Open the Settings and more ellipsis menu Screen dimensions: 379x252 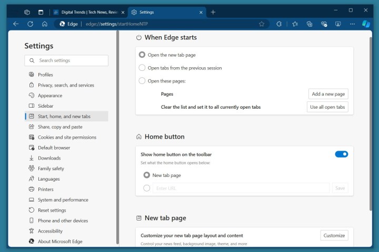[x=352, y=24]
